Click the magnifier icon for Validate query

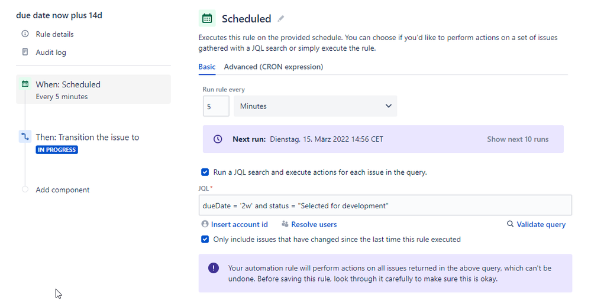coord(511,224)
